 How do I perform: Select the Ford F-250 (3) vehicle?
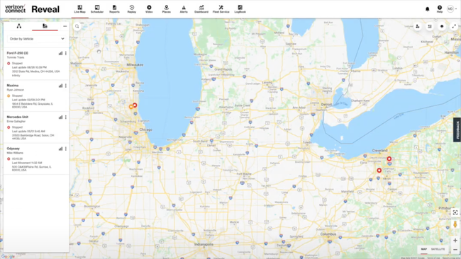tap(18, 53)
